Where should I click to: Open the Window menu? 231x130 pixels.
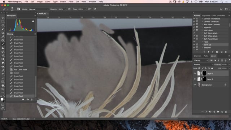(x=92, y=1)
